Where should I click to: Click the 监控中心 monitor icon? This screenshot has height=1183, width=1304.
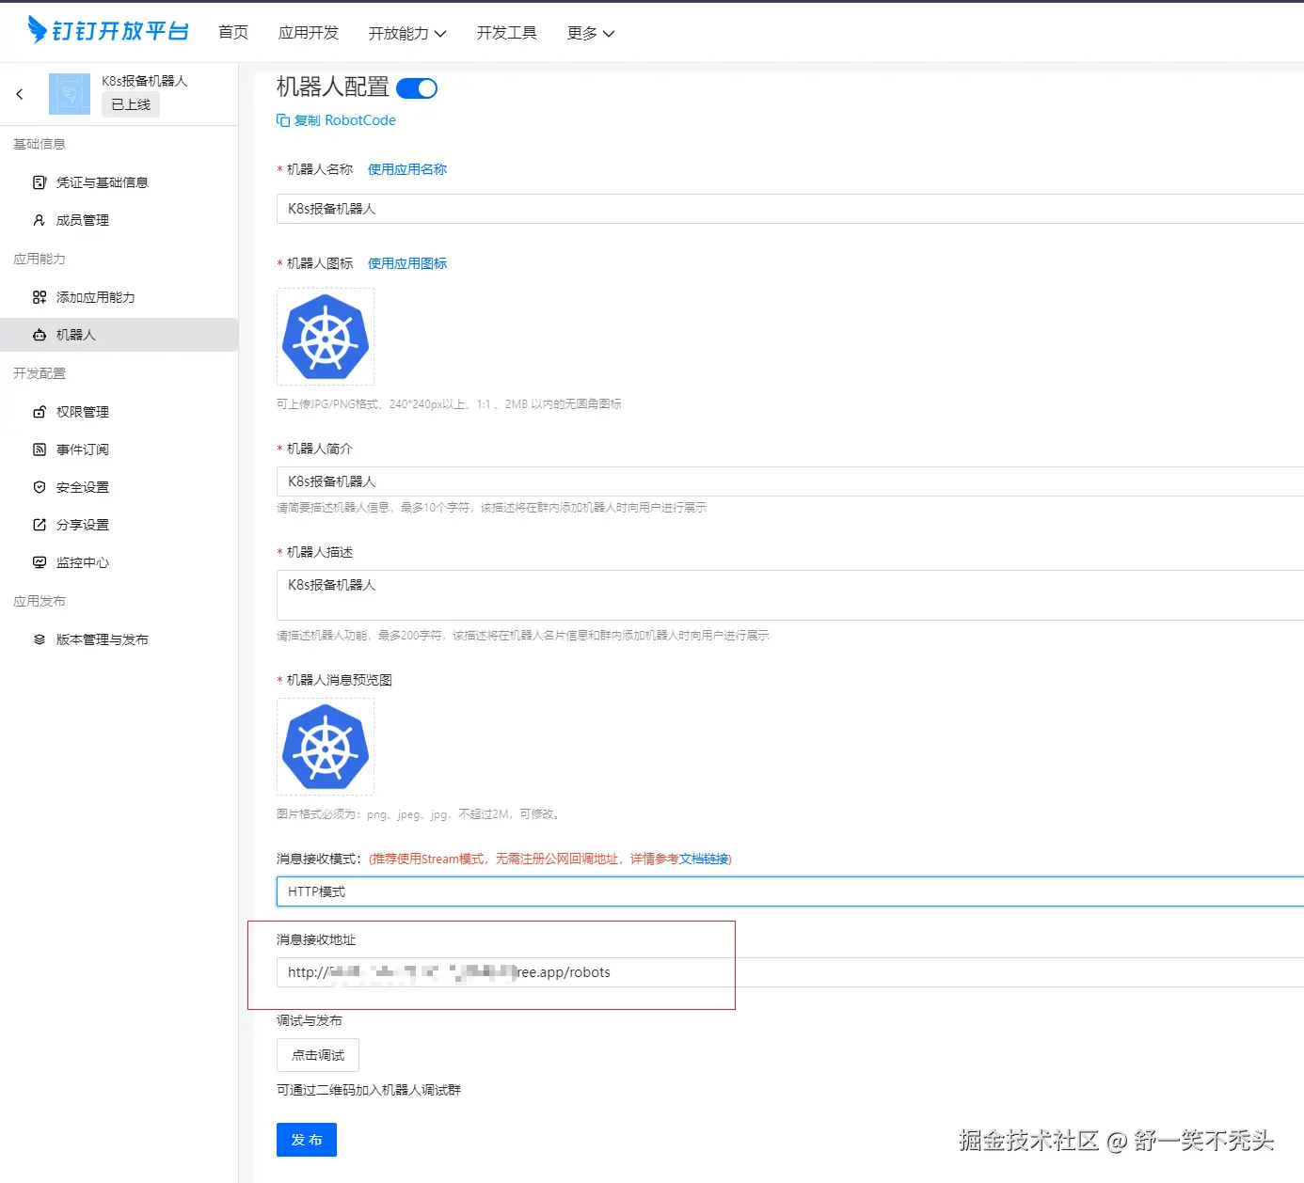tap(40, 562)
